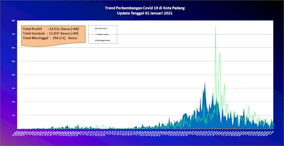Click the 'Update Tanggal 01 Januari 2021' subtitle
The image size is (284, 146).
coord(145,13)
